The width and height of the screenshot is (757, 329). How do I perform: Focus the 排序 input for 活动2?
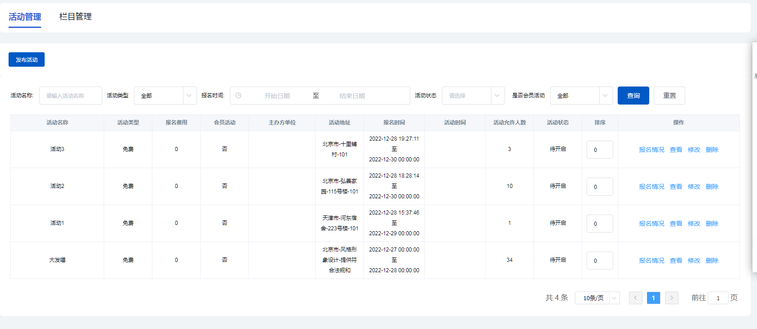point(600,187)
